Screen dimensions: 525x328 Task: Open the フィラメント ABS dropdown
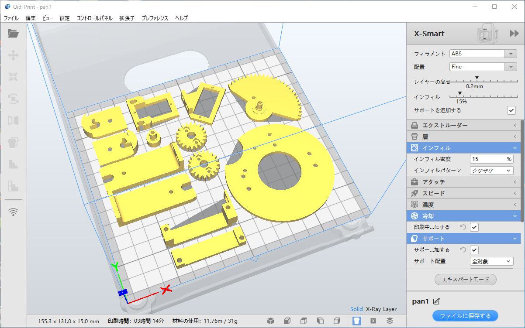tap(483, 54)
